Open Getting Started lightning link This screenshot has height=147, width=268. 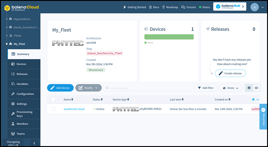pos(135,7)
